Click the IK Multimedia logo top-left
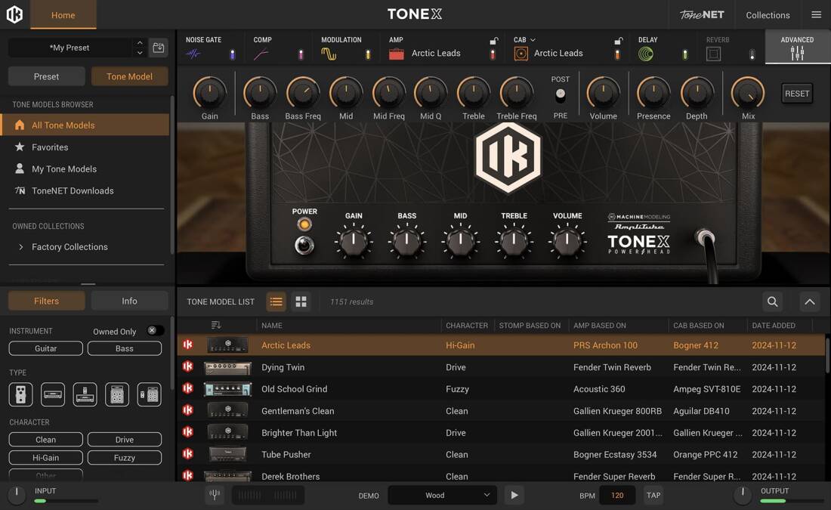The image size is (831, 510). (x=14, y=14)
